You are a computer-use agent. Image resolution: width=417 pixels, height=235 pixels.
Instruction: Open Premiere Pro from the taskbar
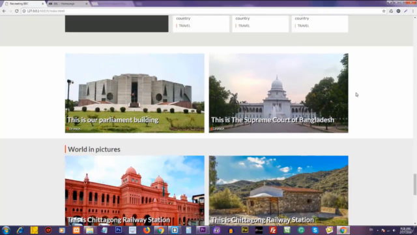[x=203, y=230]
